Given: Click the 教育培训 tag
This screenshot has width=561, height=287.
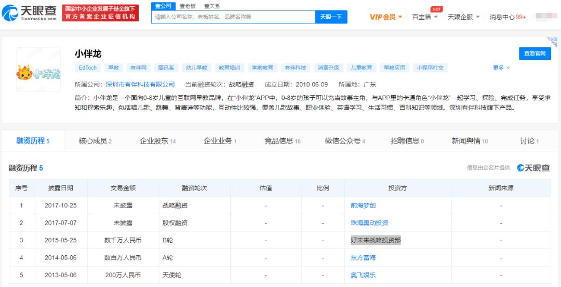Looking at the screenshot, I should (230, 68).
